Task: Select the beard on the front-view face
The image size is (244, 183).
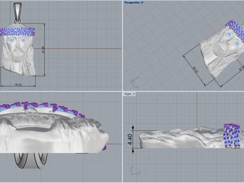Action: pos(18,55)
